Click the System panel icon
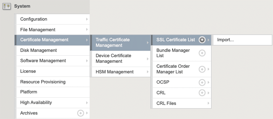Viewport: 273px width, 119px height. click(7, 6)
